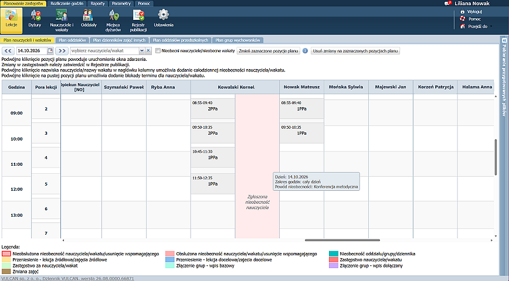Click Kowalski Kornel lesson 11:50-12:35 1PPa
This screenshot has width=509, height=281.
tap(213, 184)
